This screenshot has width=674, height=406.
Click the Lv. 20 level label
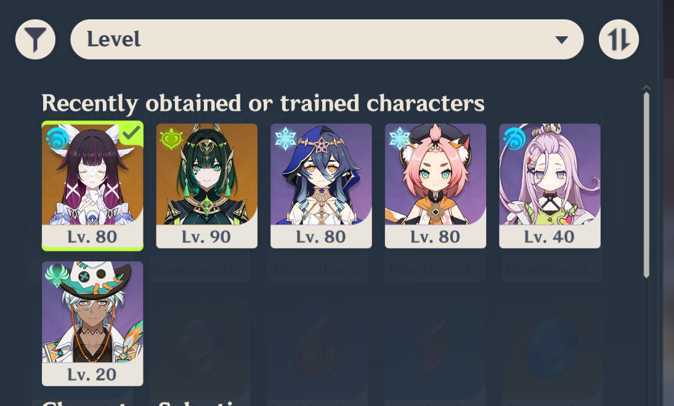(92, 375)
